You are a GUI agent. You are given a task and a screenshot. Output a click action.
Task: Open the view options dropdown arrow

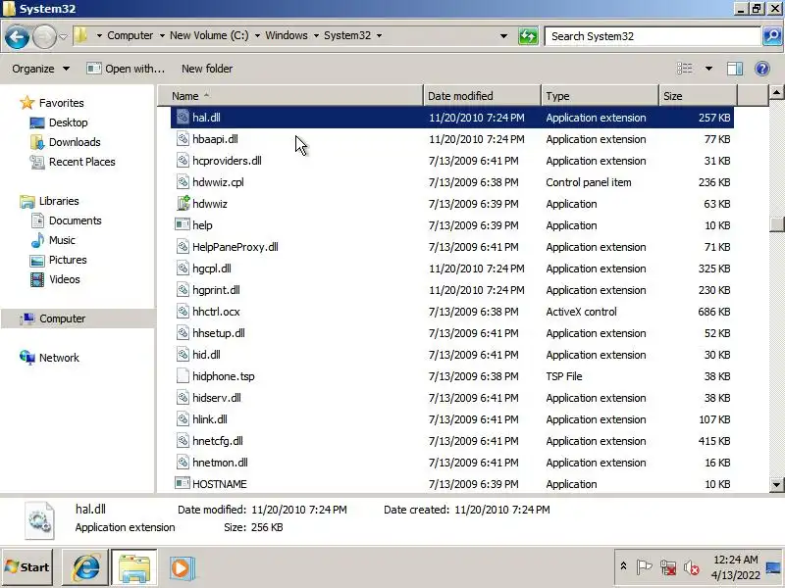point(708,69)
